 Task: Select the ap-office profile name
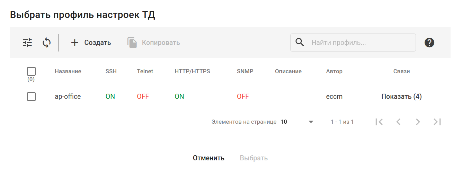[x=68, y=97]
